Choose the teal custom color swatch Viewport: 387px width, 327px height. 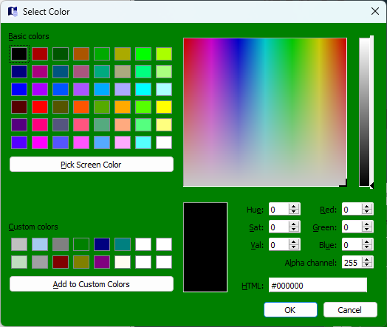click(123, 244)
